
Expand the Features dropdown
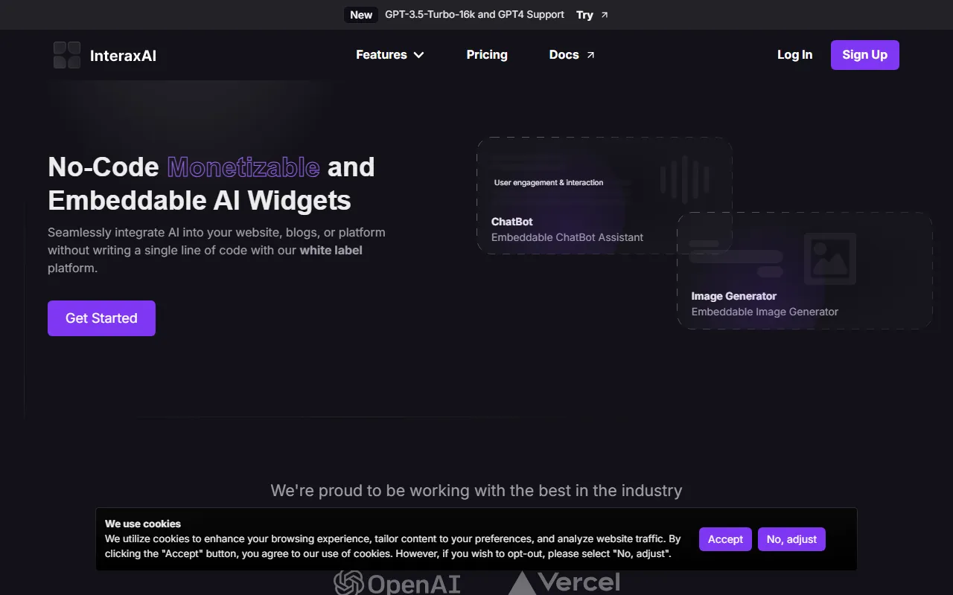389,54
